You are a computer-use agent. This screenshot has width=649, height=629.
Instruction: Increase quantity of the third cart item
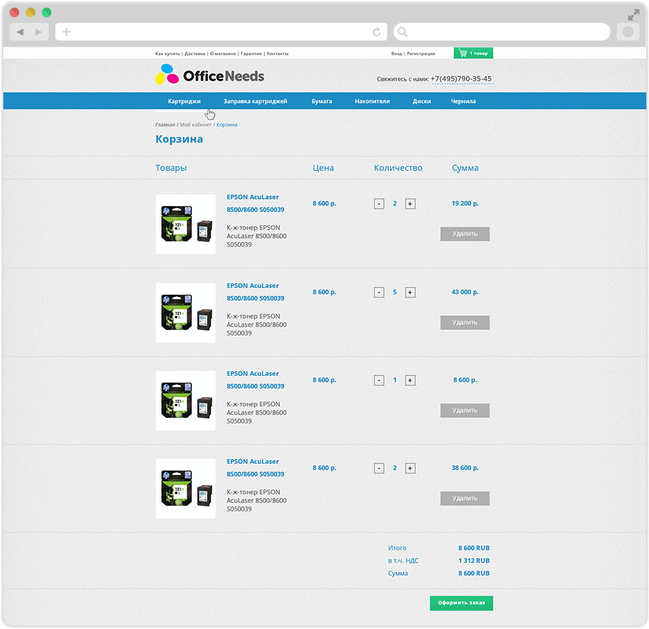coord(410,380)
